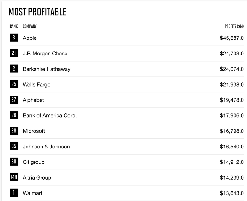
Task: Click the rank 148 badge
Action: 14,177
